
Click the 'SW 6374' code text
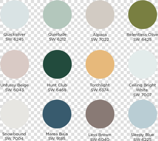100,90
